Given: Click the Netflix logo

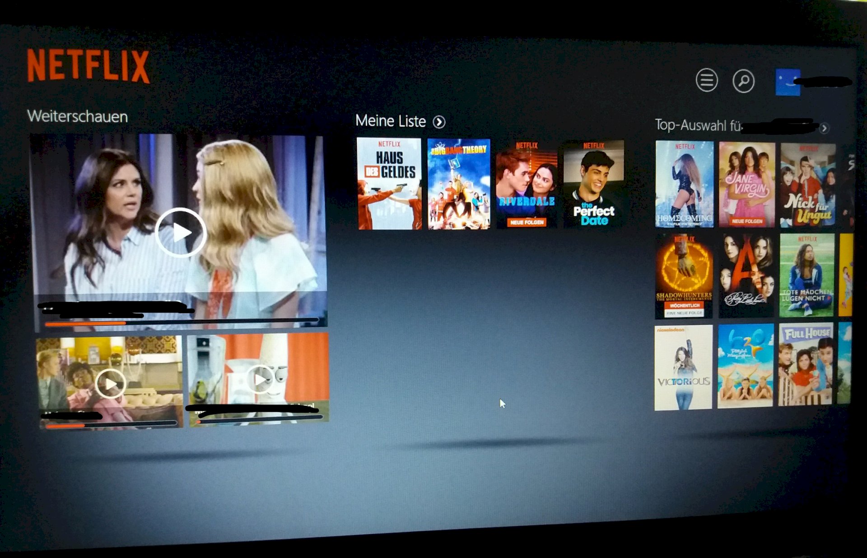Looking at the screenshot, I should (88, 66).
